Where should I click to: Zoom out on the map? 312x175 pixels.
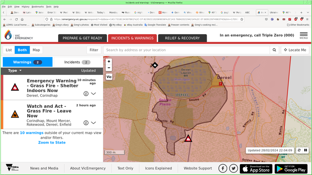click(x=109, y=68)
